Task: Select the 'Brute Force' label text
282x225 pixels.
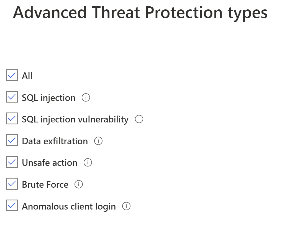Action: pos(45,185)
